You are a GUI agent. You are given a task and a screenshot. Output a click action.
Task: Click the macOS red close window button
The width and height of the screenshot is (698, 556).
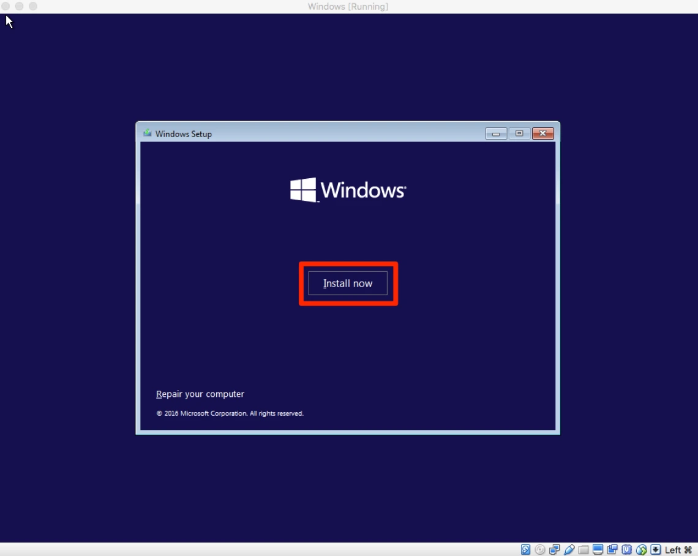point(6,6)
